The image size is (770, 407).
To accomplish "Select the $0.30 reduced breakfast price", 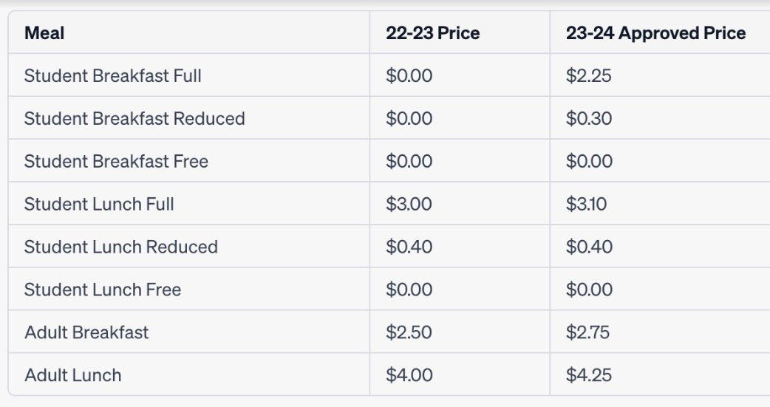I will [x=589, y=118].
